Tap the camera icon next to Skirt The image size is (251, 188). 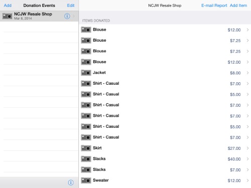(86, 148)
